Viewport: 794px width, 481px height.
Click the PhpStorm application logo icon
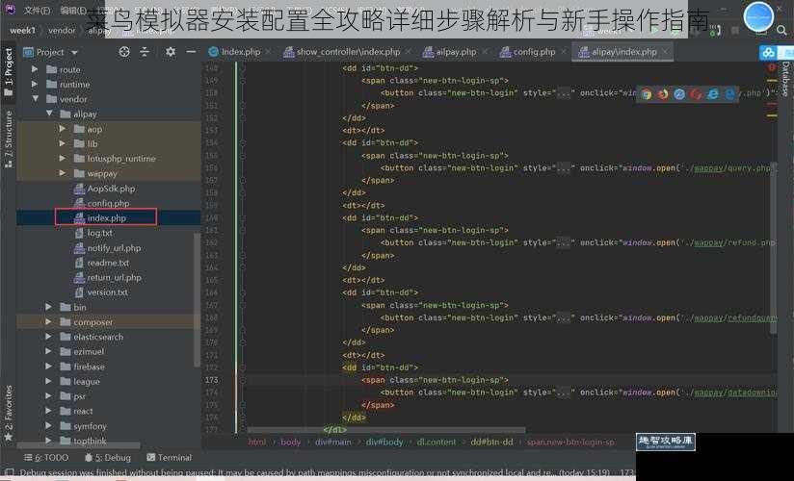(x=9, y=9)
